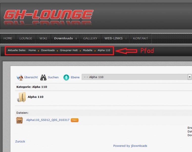The height and width of the screenshot is (152, 192).
Task: Select the GALLERY menu item
Action: [90, 39]
